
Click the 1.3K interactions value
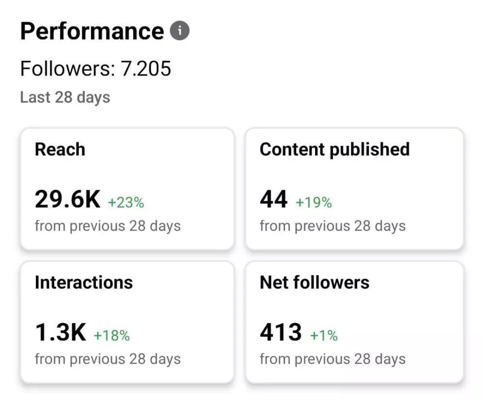pos(60,332)
